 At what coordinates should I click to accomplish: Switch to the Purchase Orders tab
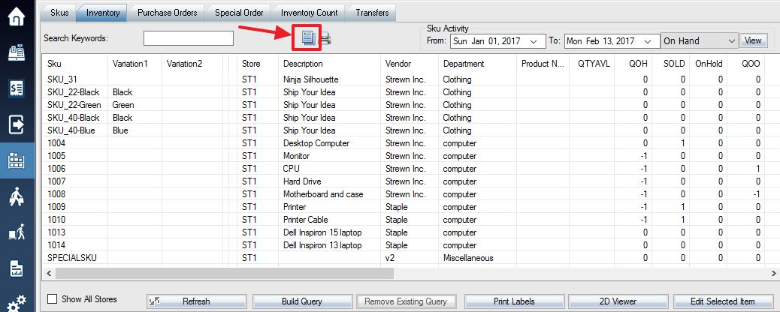(x=167, y=13)
